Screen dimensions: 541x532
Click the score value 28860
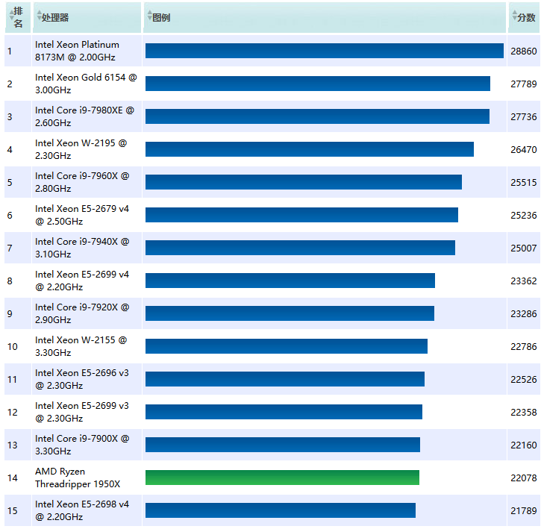[523, 51]
